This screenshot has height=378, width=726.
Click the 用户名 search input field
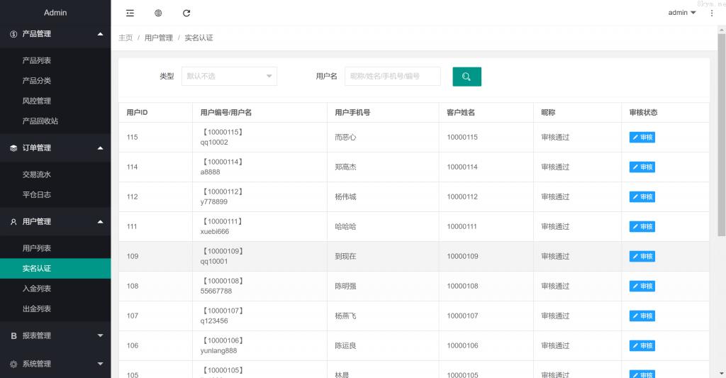392,77
